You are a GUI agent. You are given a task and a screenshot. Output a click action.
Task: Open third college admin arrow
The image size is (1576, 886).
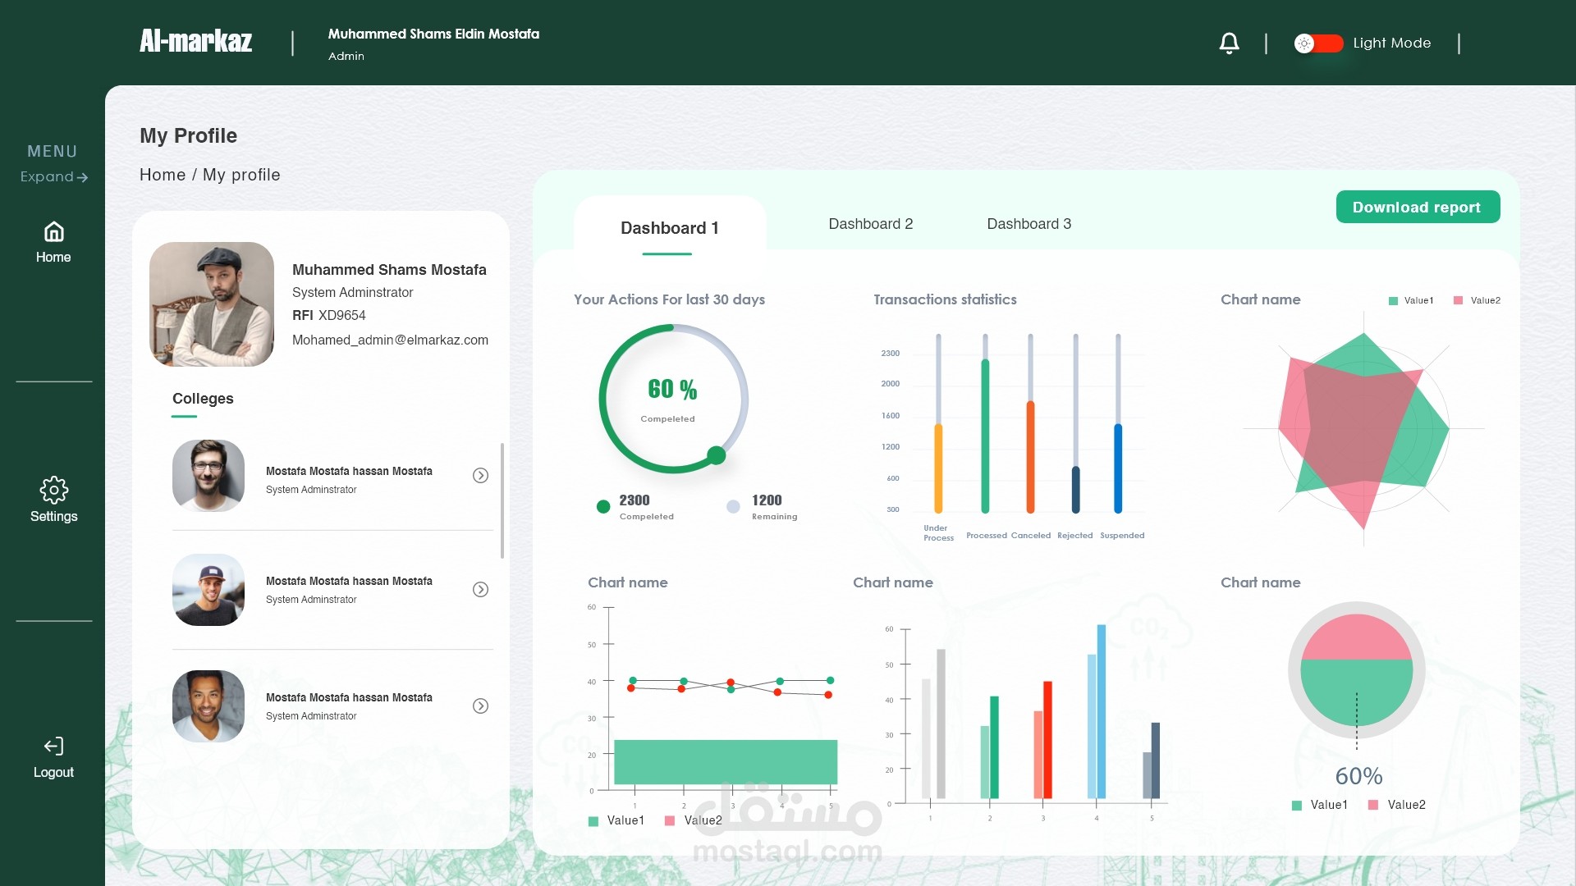[x=481, y=706]
